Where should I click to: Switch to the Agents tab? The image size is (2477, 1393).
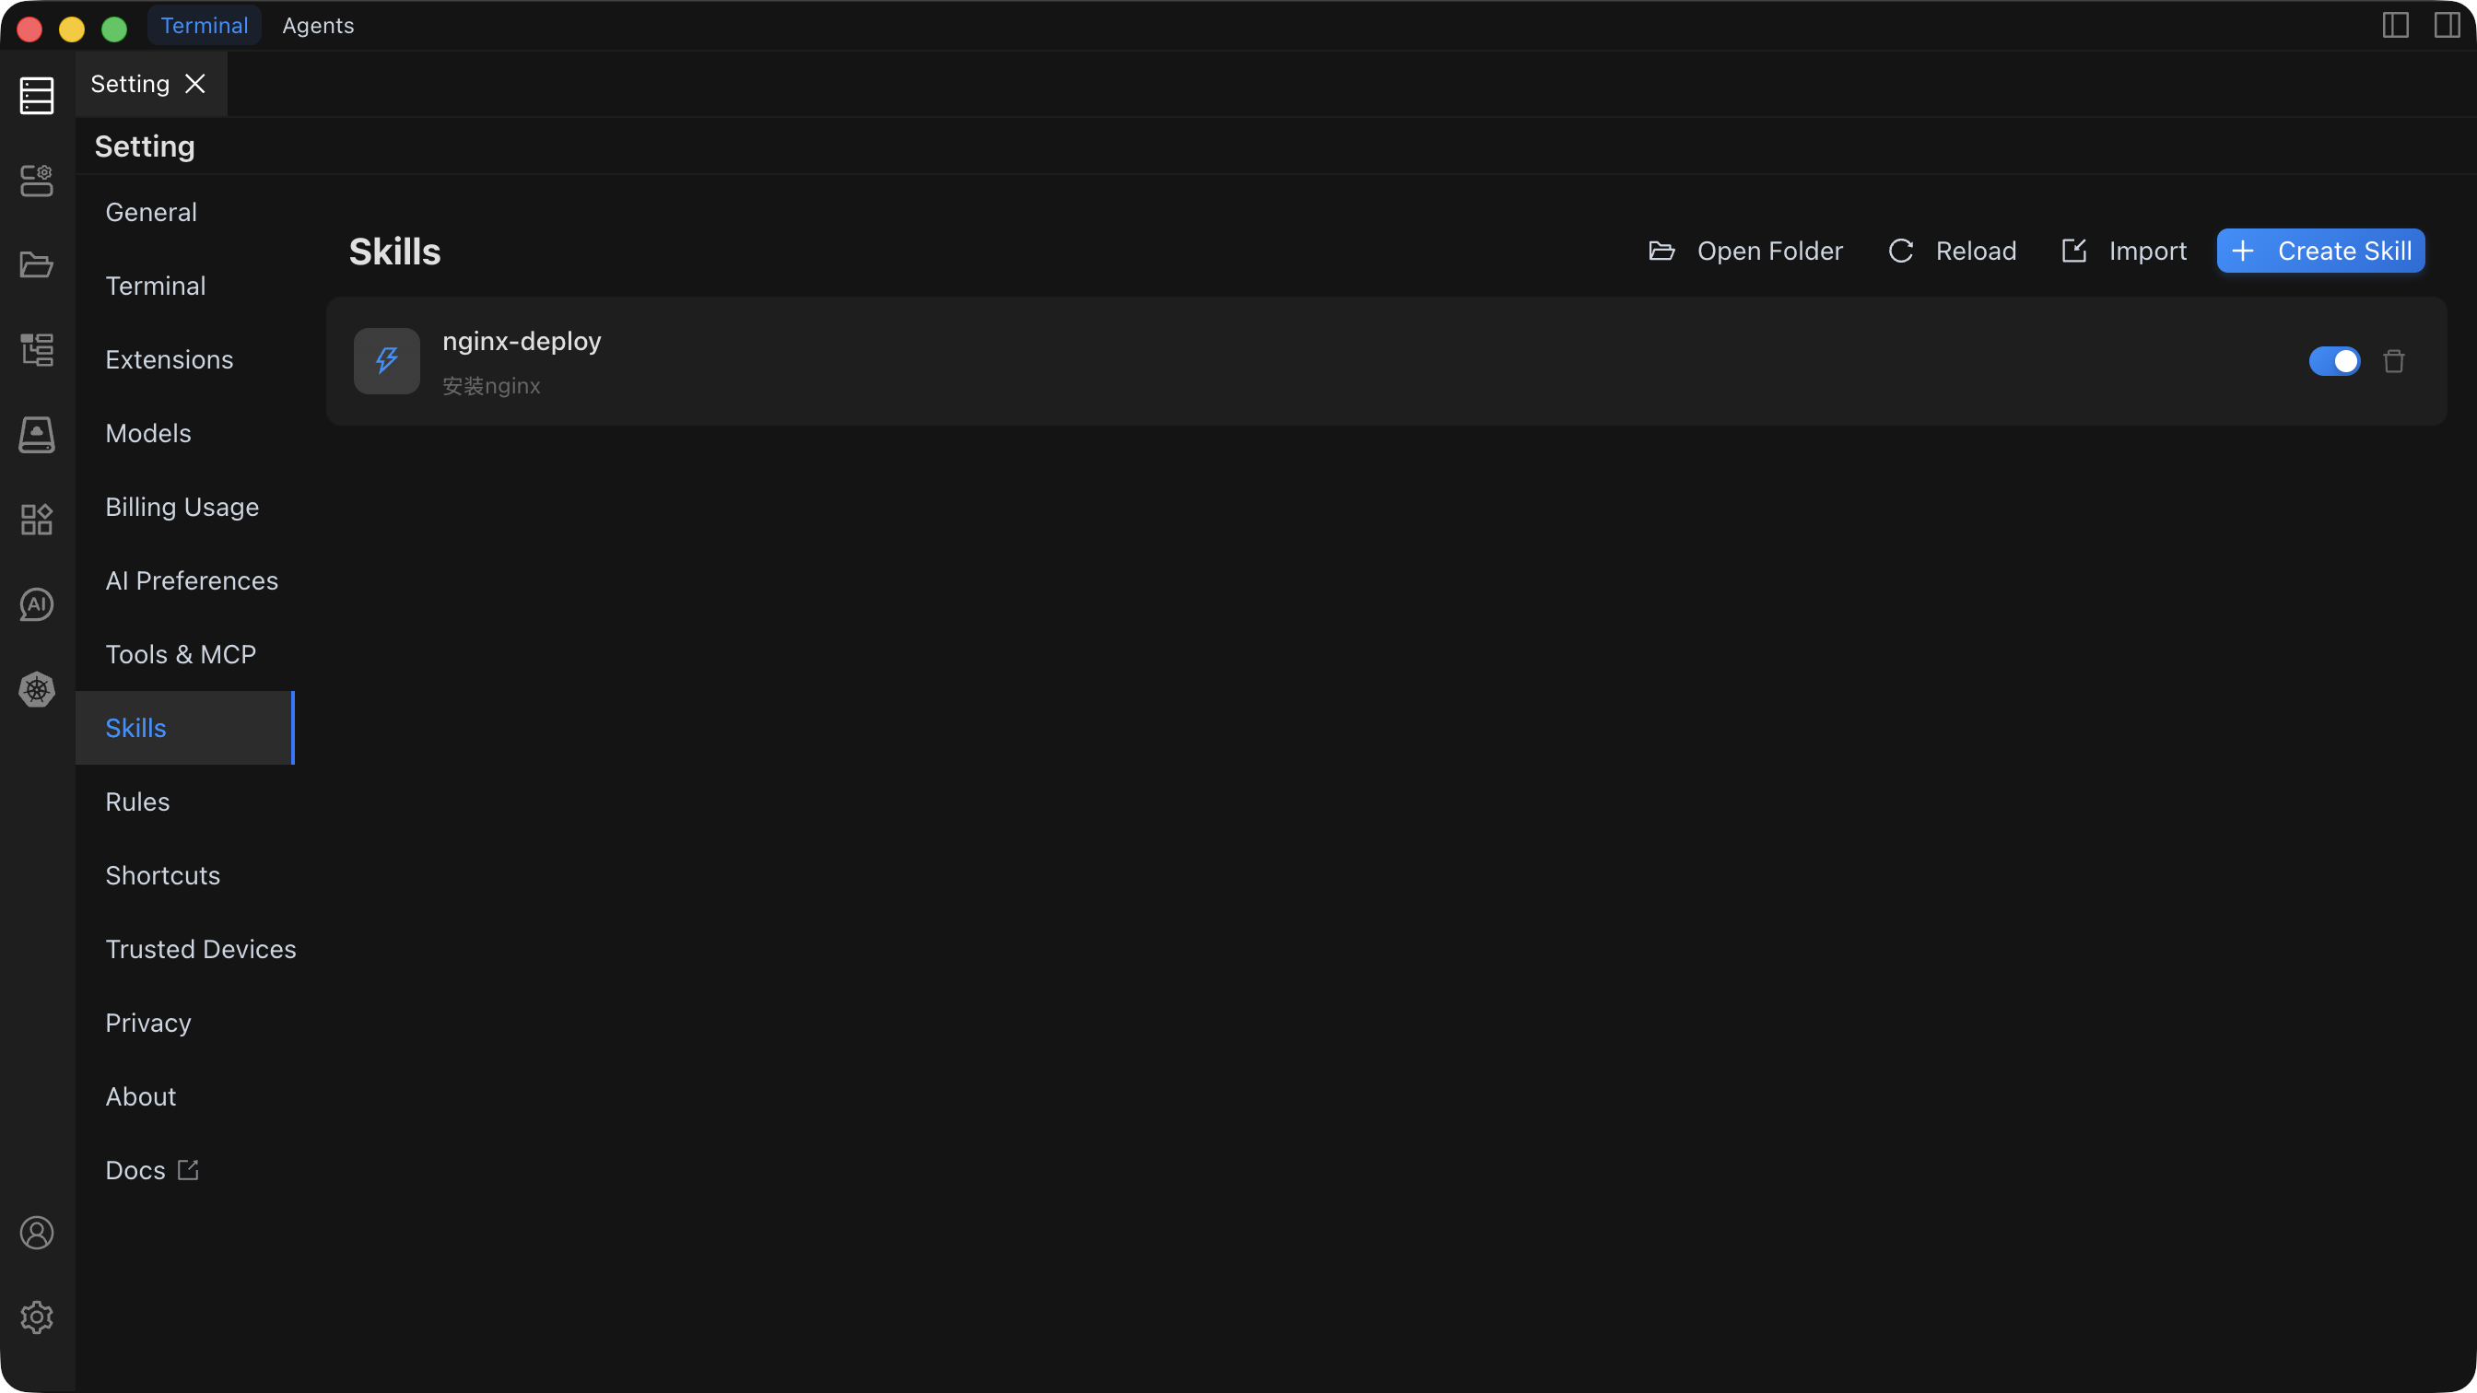(317, 26)
